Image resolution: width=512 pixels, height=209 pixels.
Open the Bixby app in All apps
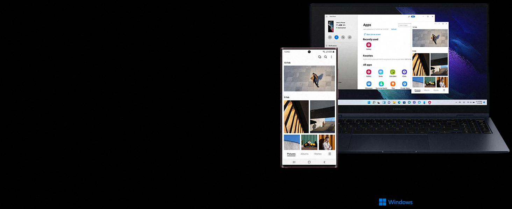point(381,72)
